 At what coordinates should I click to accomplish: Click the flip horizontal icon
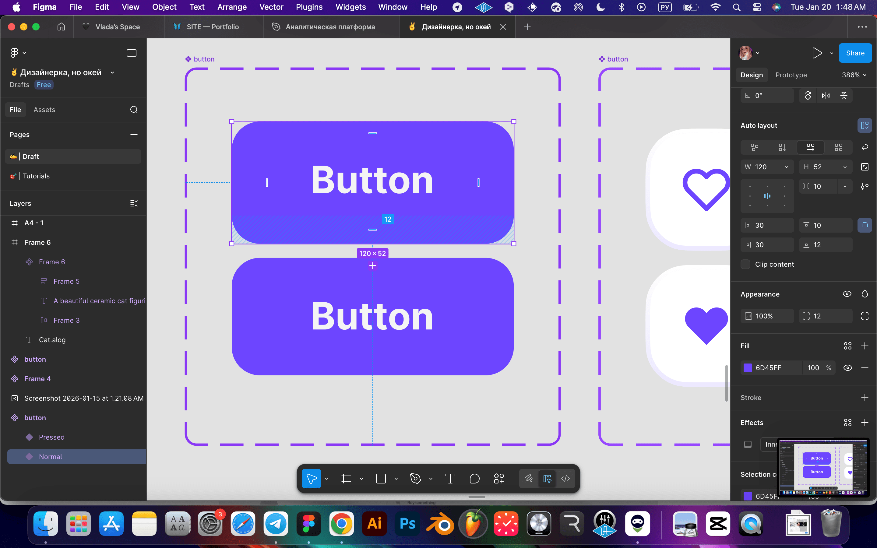click(826, 96)
